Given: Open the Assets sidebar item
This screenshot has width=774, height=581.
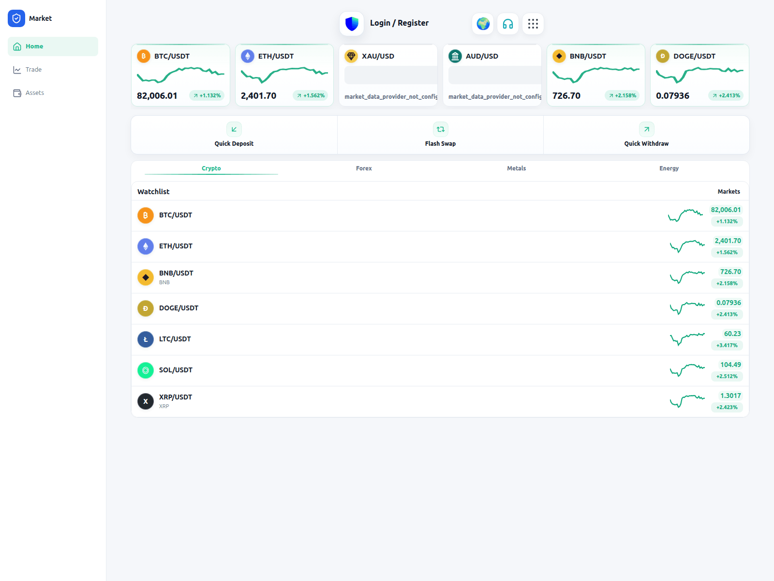Looking at the screenshot, I should click(x=53, y=93).
